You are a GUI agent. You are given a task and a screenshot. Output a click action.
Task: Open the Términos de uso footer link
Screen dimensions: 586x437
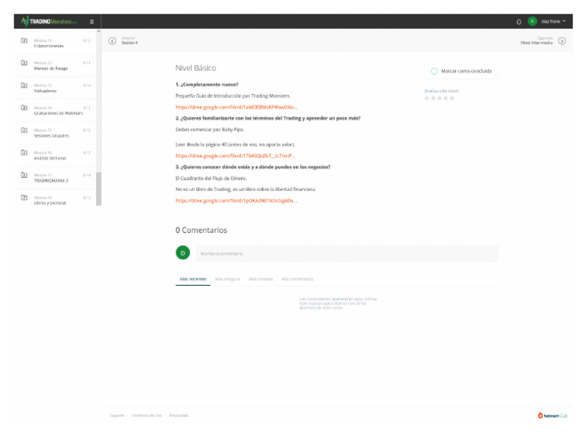coord(146,416)
